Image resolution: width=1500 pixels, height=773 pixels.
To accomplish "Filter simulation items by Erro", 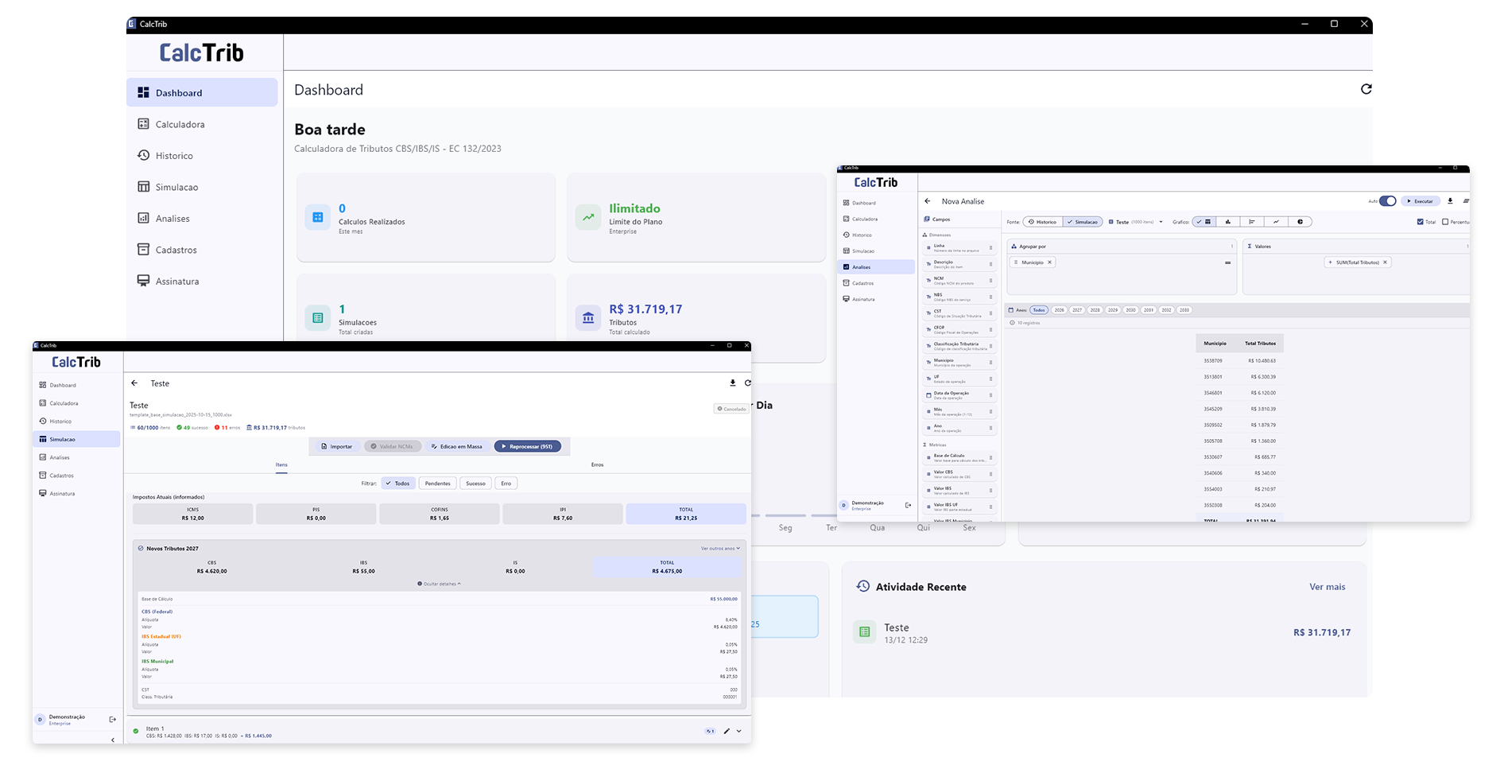I will tap(506, 484).
